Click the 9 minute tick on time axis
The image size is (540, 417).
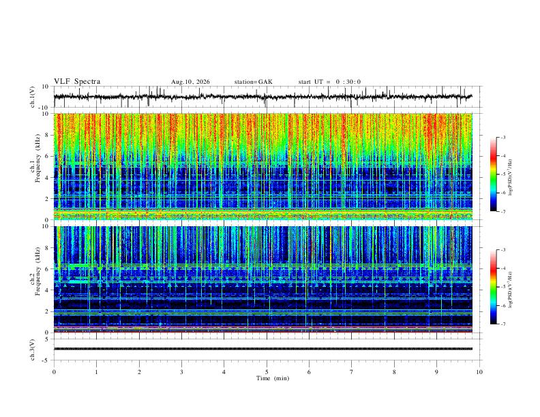[x=436, y=372]
